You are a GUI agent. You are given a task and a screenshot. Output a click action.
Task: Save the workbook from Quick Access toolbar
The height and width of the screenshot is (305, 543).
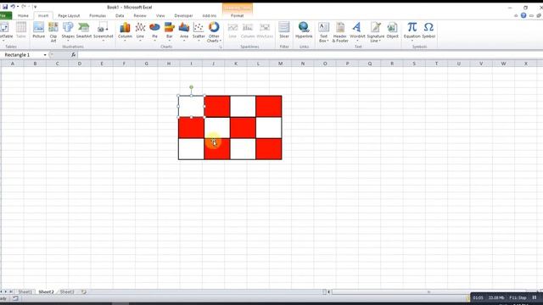[x=5, y=7]
